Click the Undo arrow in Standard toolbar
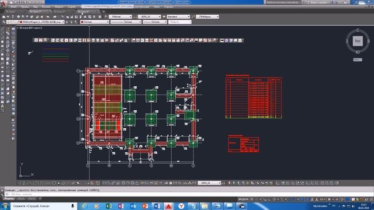This screenshot has height=210, width=374. tap(48, 17)
